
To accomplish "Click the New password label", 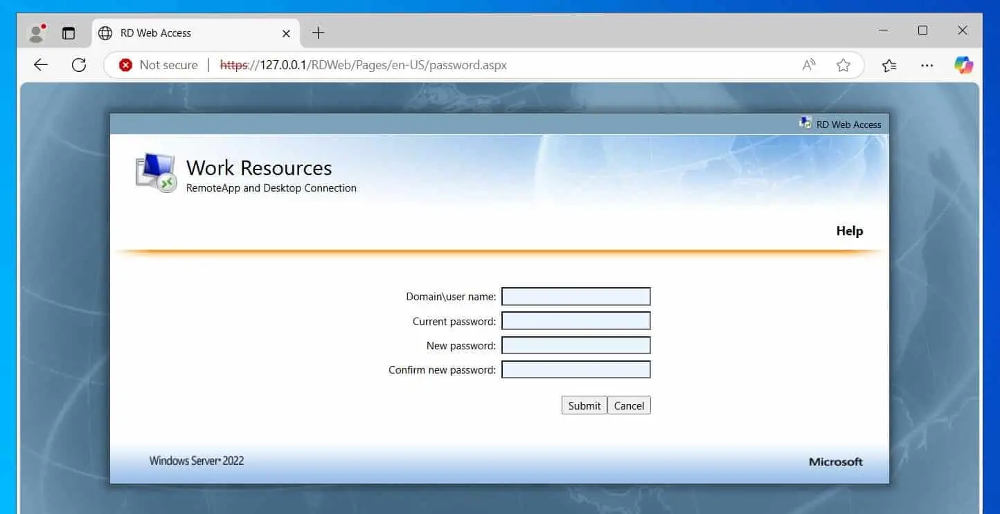I will tap(461, 346).
